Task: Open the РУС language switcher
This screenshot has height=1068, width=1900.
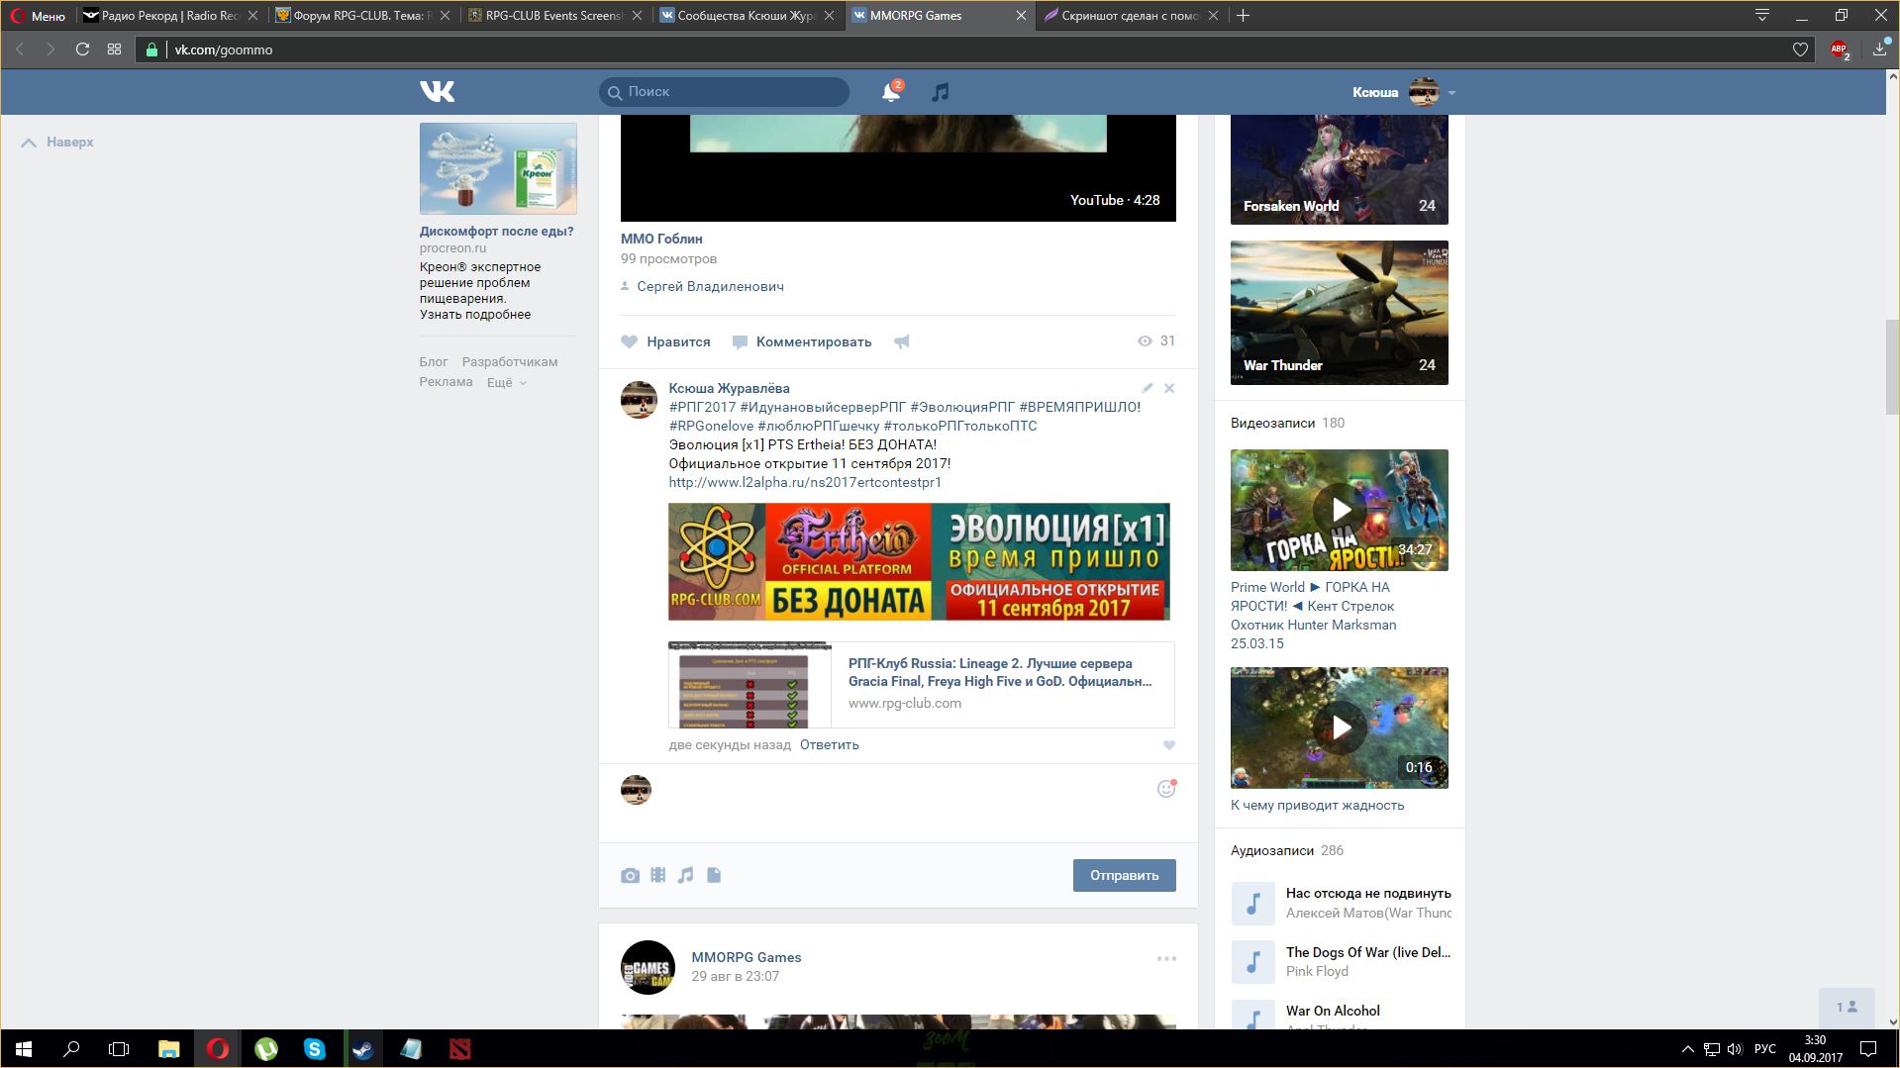Action: (x=1764, y=1049)
